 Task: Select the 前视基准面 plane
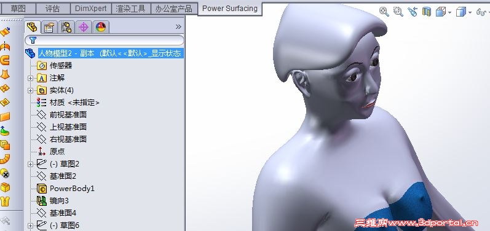coord(68,115)
